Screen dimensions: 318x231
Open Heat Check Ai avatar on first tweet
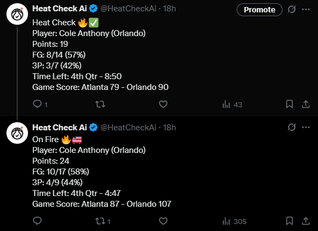(17, 14)
